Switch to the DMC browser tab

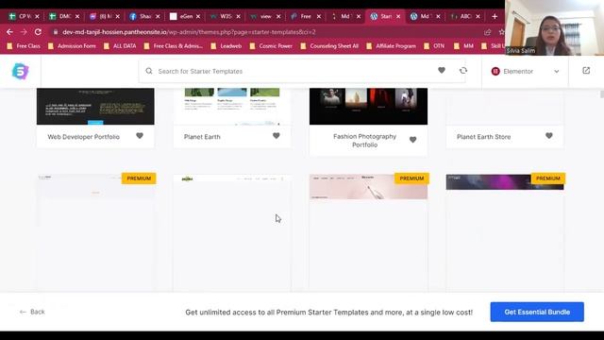pyautogui.click(x=63, y=16)
